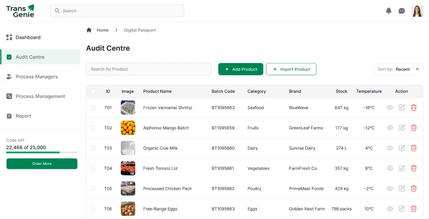Edit the Alphonso Mango Batch entry
Viewport: 429px width, 219px height.
coord(401,128)
